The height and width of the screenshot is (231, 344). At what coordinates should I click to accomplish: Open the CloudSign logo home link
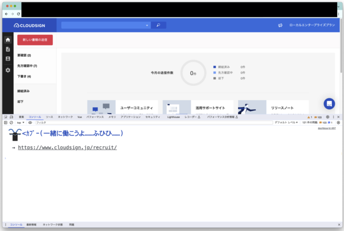tap(29, 25)
